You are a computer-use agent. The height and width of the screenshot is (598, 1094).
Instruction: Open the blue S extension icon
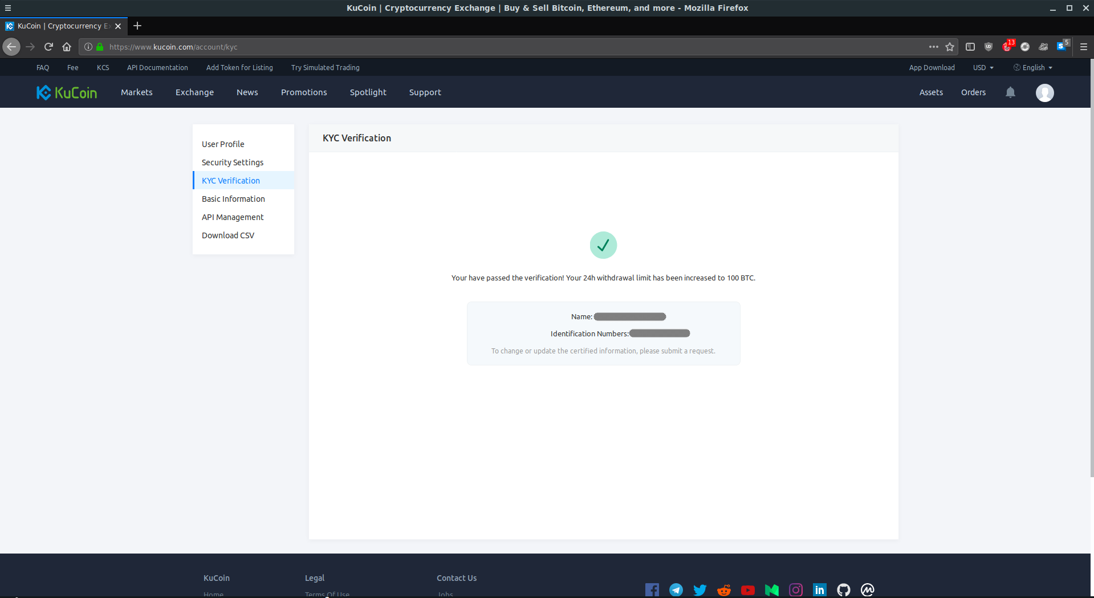(1062, 46)
